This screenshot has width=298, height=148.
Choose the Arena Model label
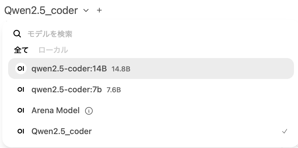pyautogui.click(x=55, y=111)
